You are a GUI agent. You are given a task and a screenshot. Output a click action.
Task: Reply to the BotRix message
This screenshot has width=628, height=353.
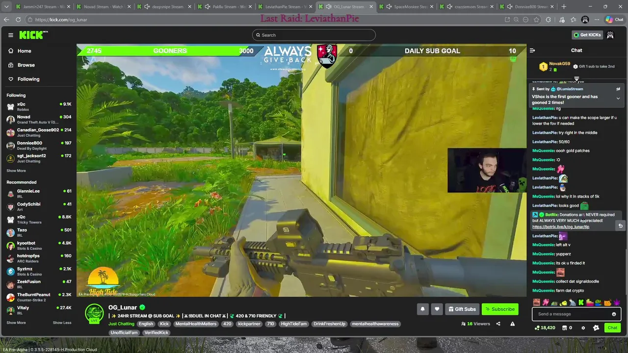coord(620,226)
